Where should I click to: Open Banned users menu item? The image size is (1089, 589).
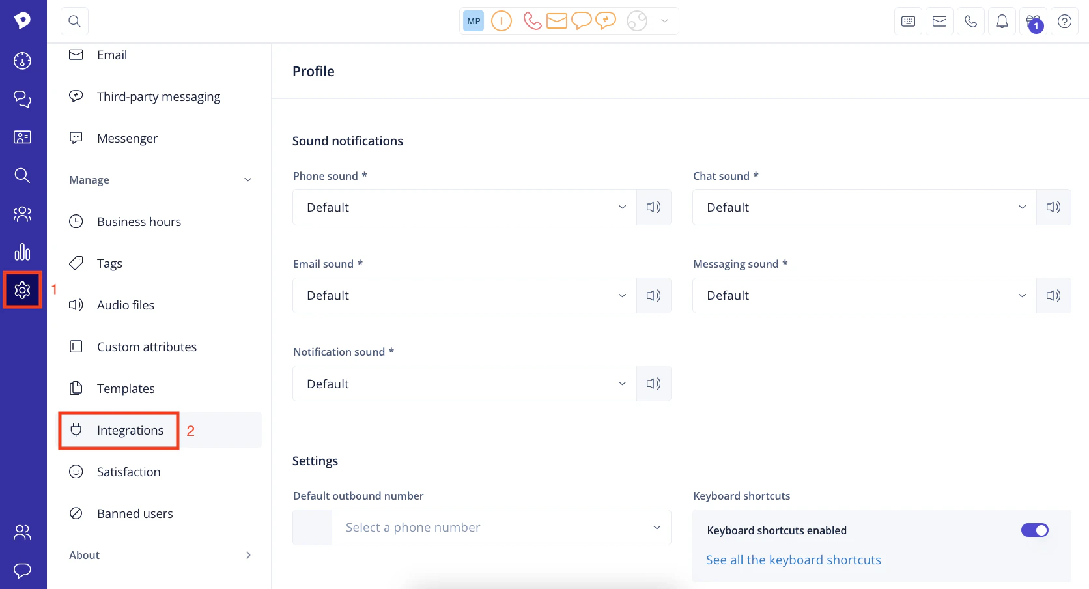(x=160, y=513)
